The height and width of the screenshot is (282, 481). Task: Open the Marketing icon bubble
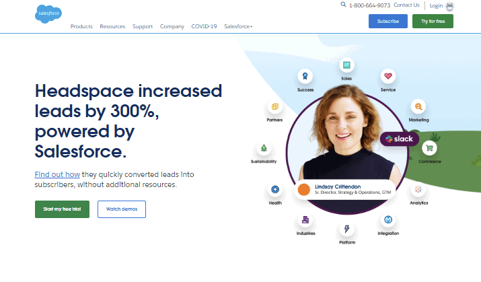pos(418,106)
